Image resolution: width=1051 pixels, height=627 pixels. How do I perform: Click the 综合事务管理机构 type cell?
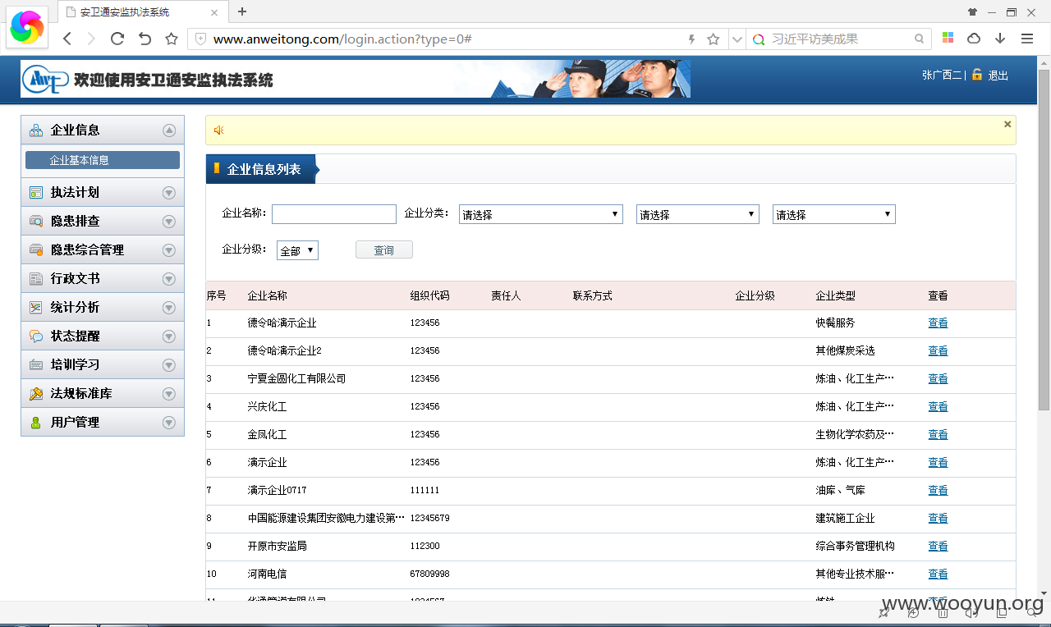855,546
